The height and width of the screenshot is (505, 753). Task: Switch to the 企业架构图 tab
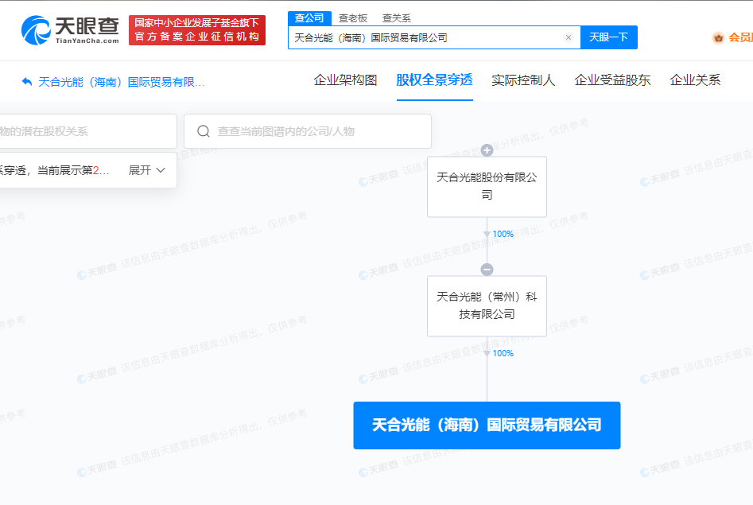coord(345,80)
